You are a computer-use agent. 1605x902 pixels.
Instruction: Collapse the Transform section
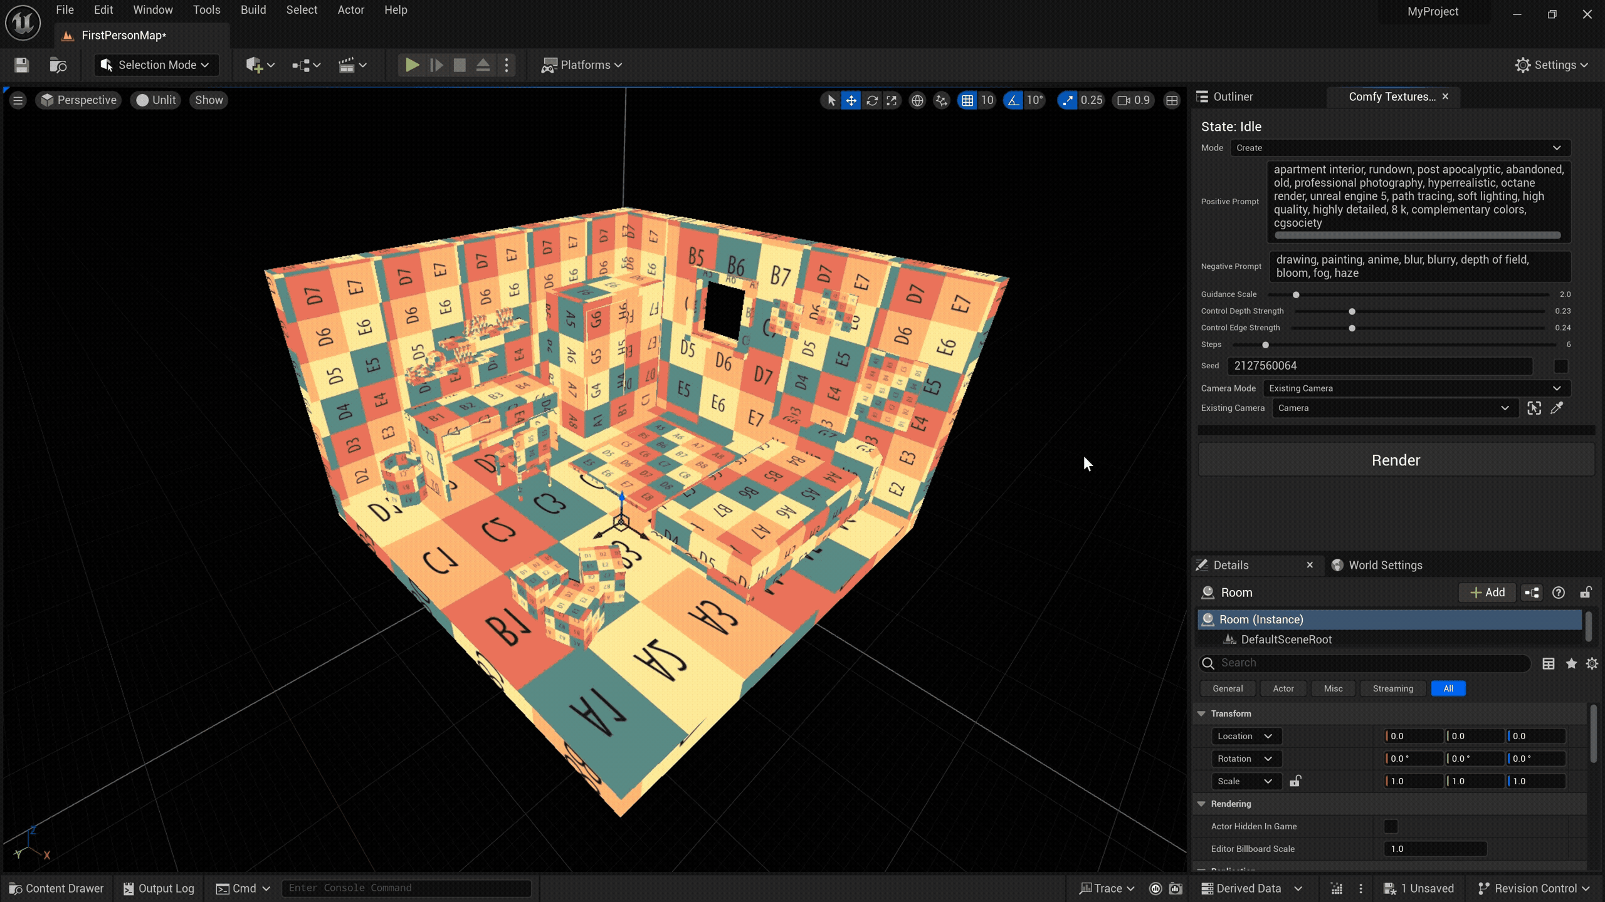pos(1201,713)
